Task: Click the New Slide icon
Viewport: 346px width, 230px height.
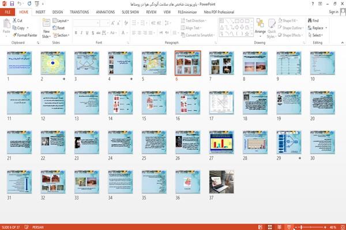Action: 46,23
